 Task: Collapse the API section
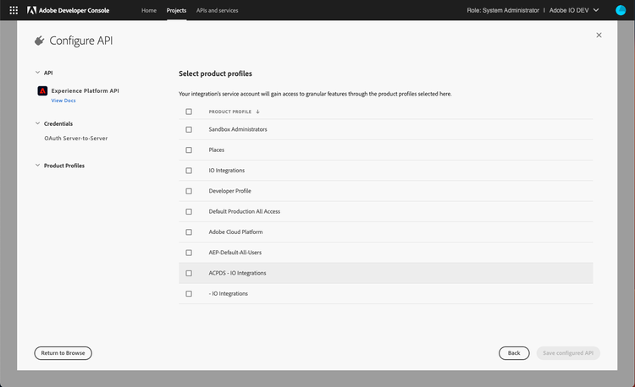[x=37, y=73]
